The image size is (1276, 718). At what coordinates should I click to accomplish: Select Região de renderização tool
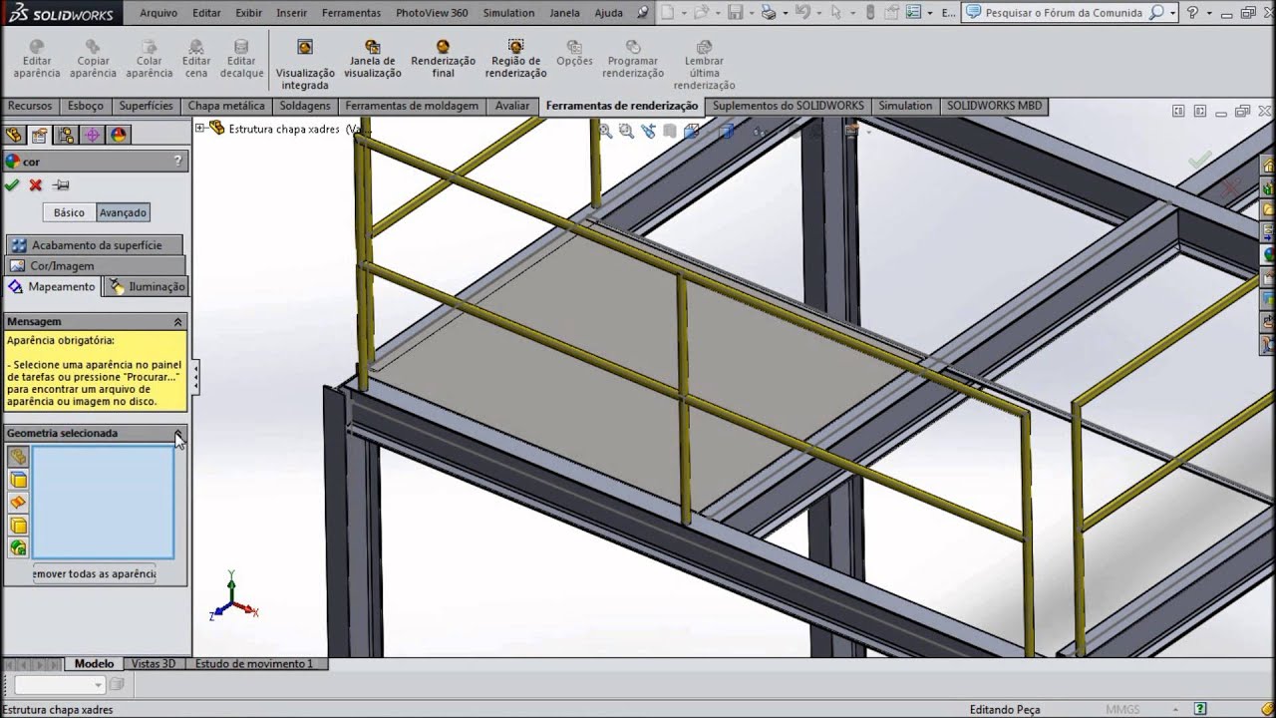click(x=516, y=60)
